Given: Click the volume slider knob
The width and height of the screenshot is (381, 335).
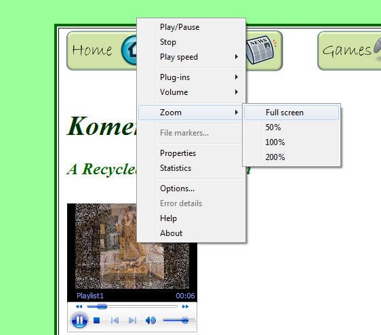Looking at the screenshot, I should pyautogui.click(x=185, y=320).
